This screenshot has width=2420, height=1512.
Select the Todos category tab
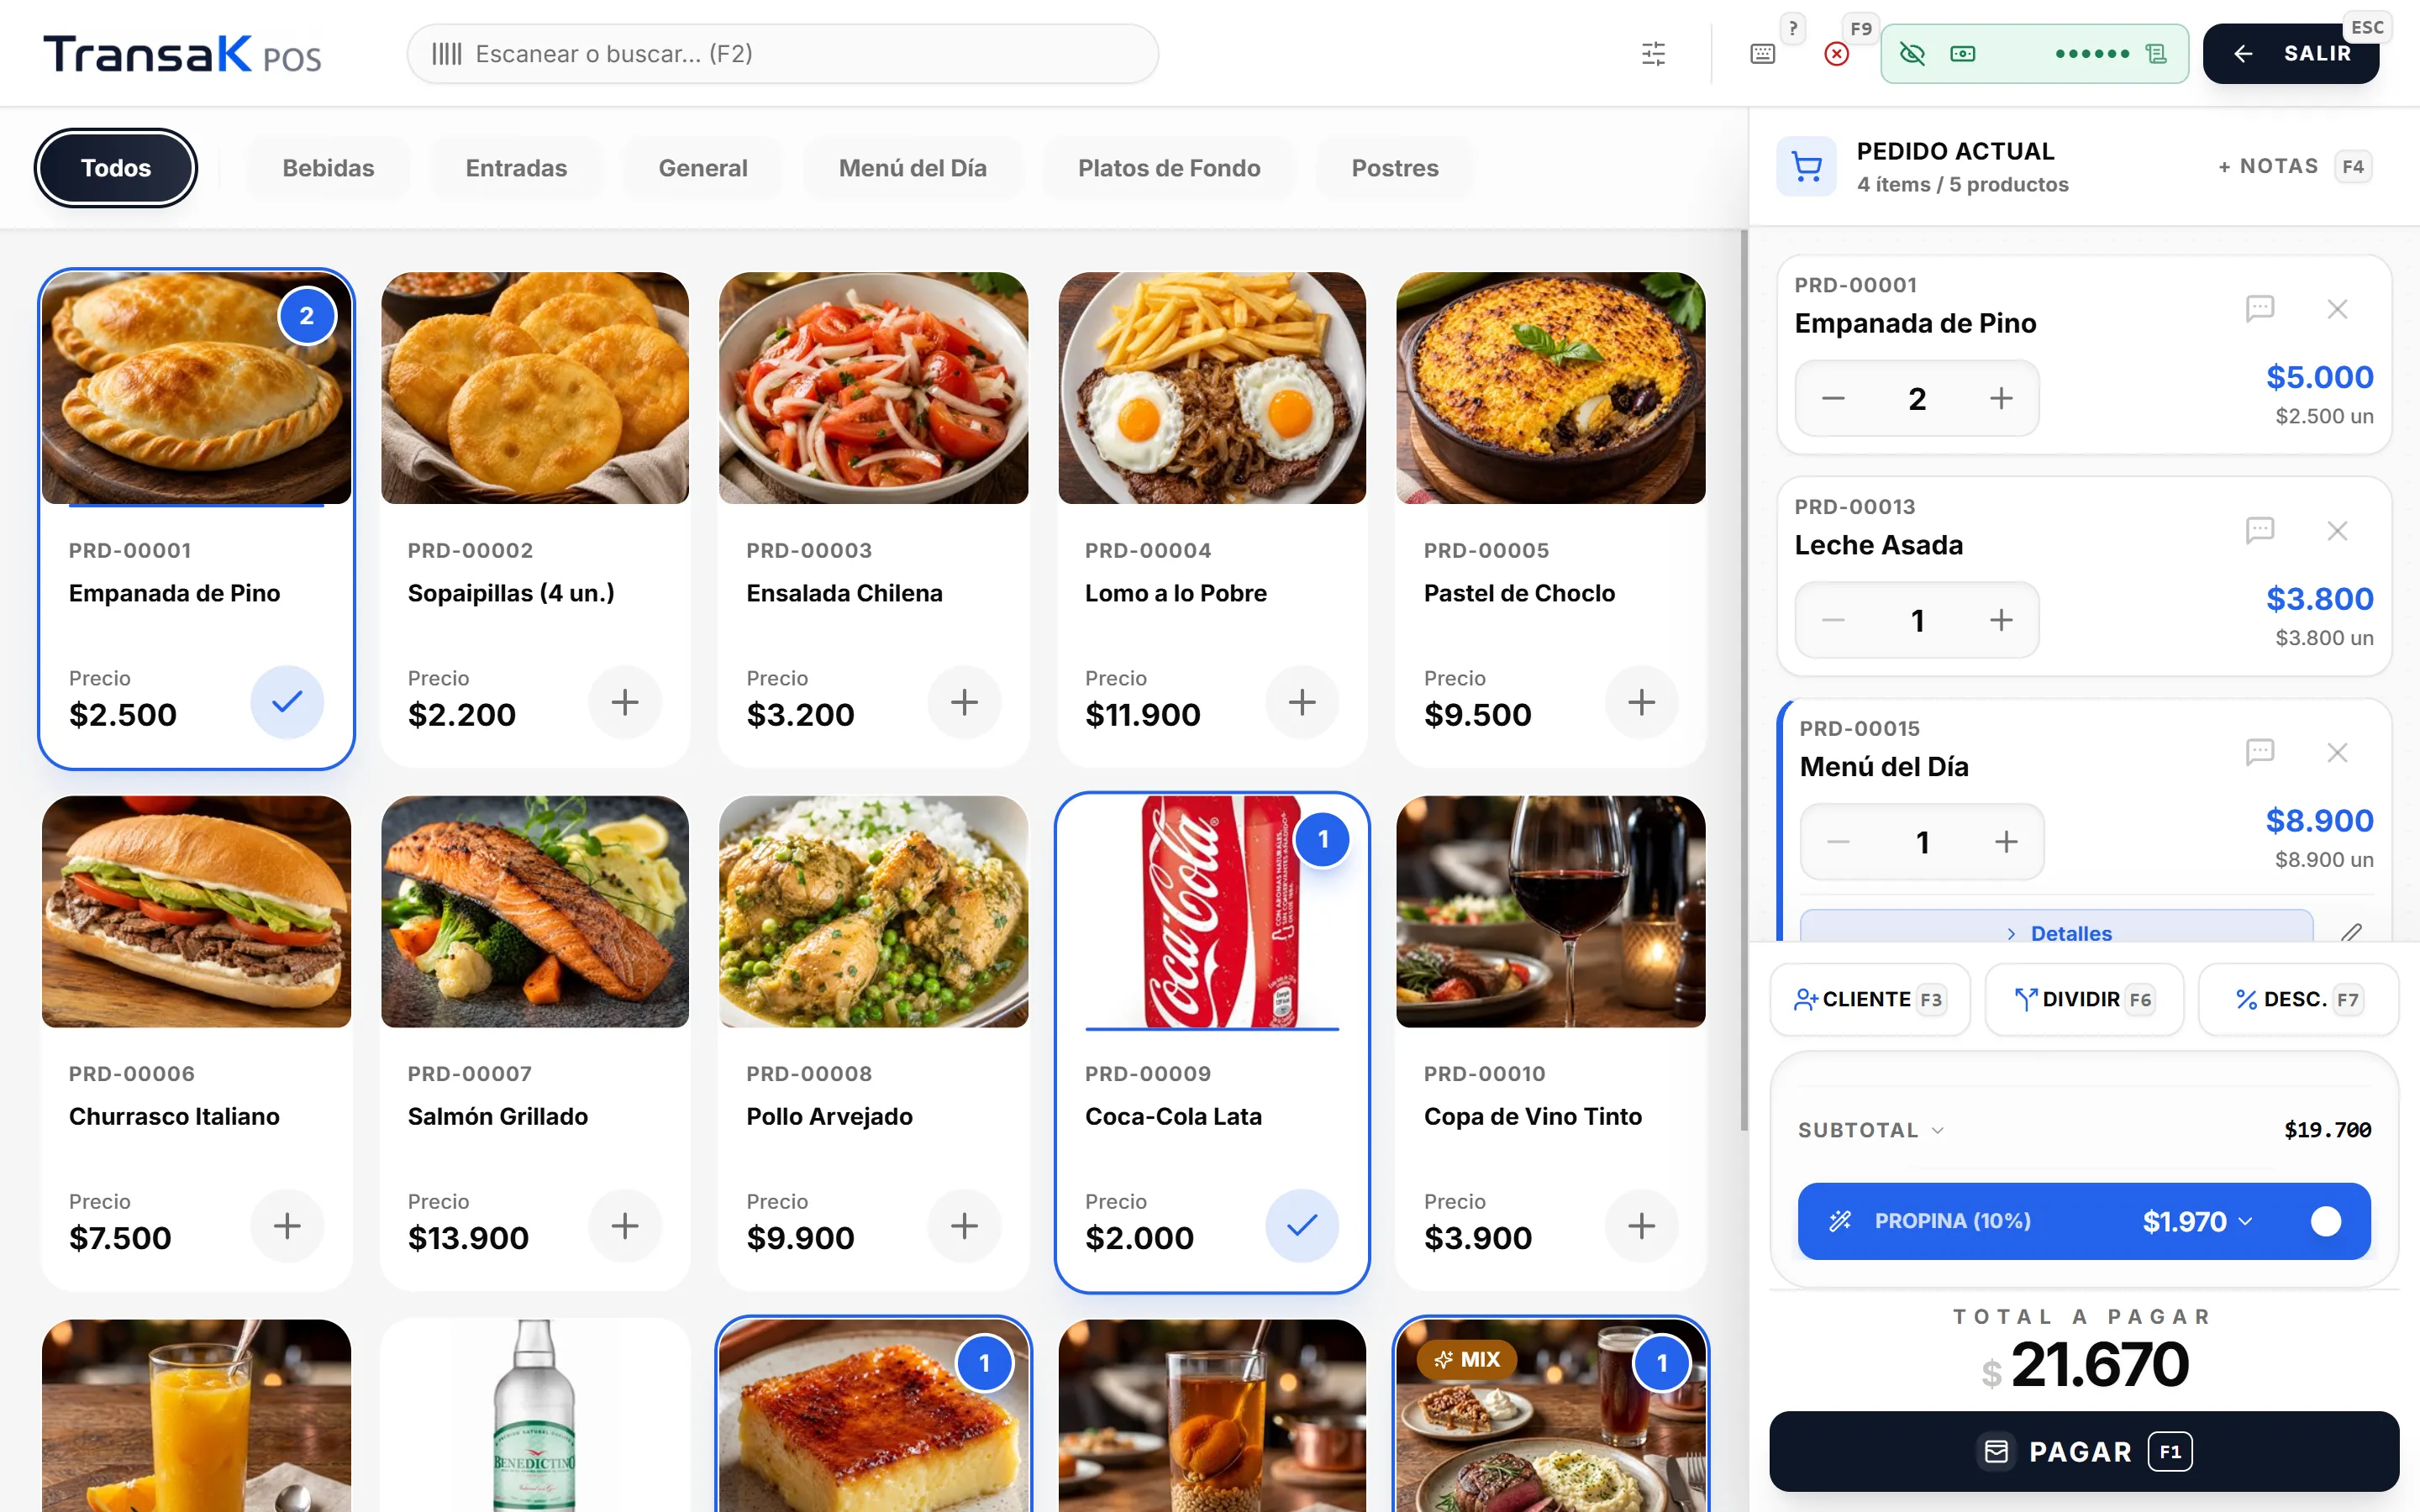pyautogui.click(x=116, y=168)
